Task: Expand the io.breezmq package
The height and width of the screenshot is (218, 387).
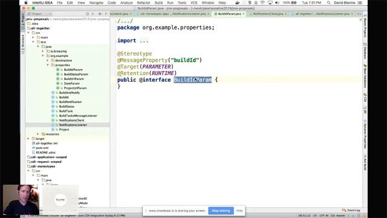Action: pos(43,51)
